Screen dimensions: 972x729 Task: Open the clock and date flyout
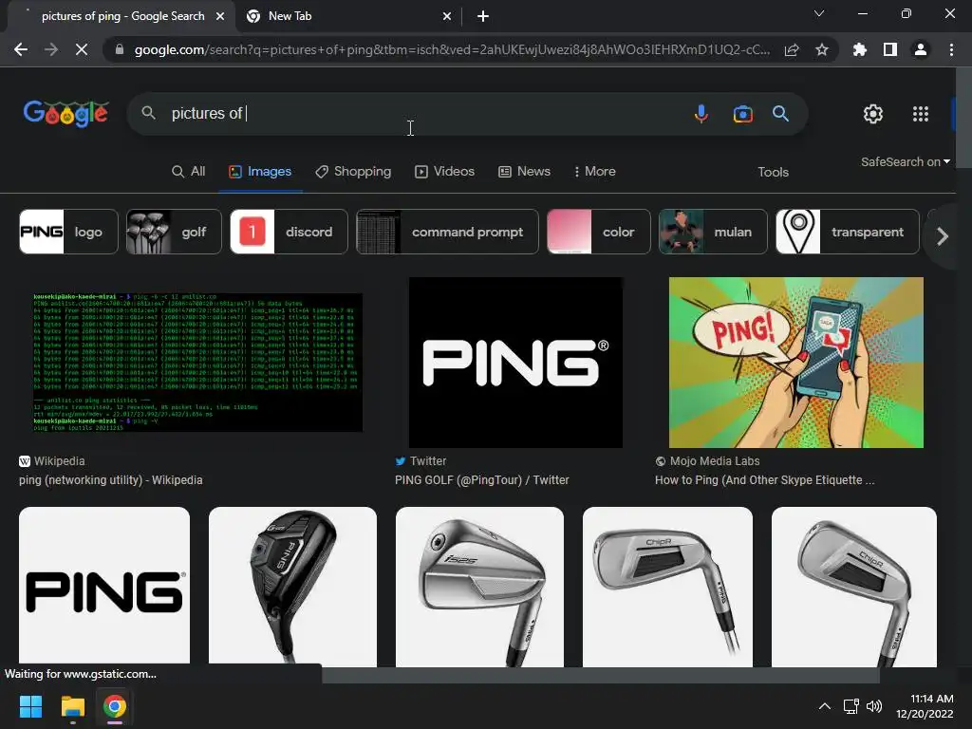tap(925, 706)
